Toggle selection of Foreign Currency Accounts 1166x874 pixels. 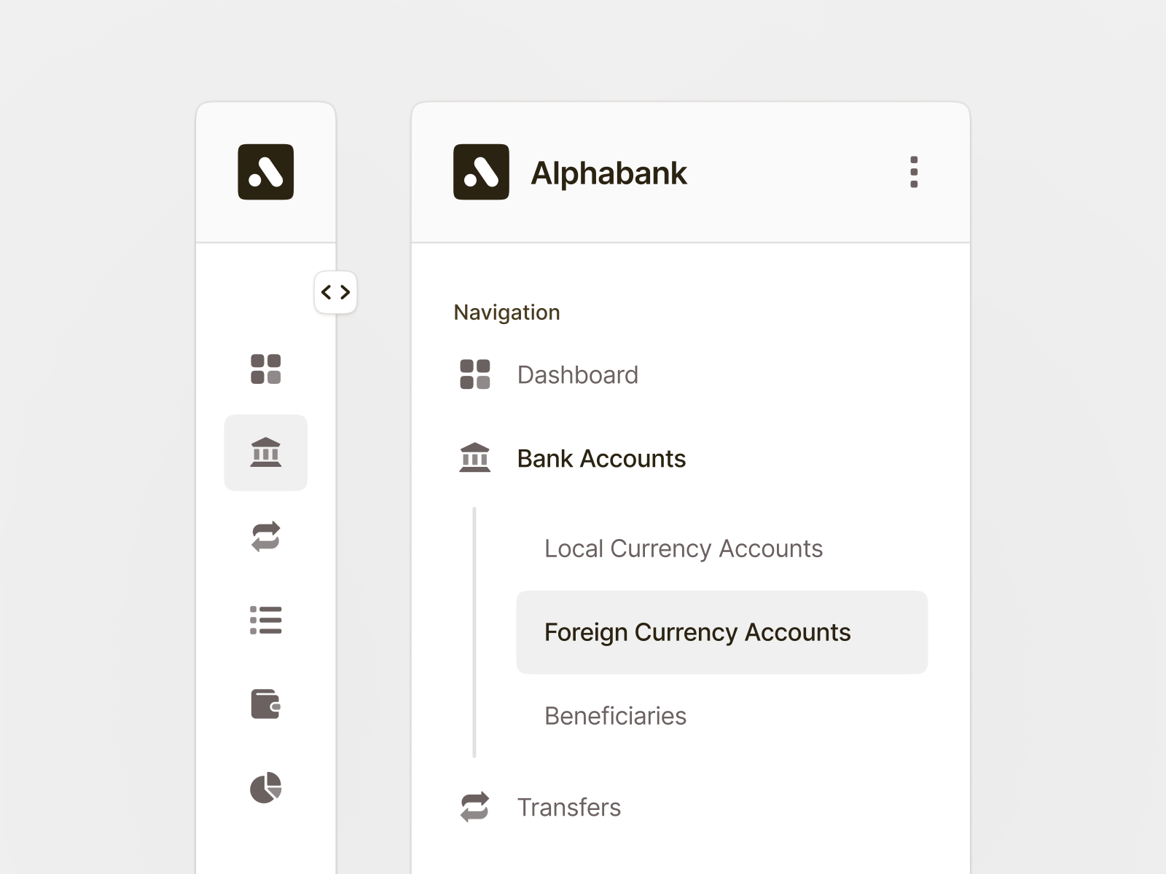[697, 632]
